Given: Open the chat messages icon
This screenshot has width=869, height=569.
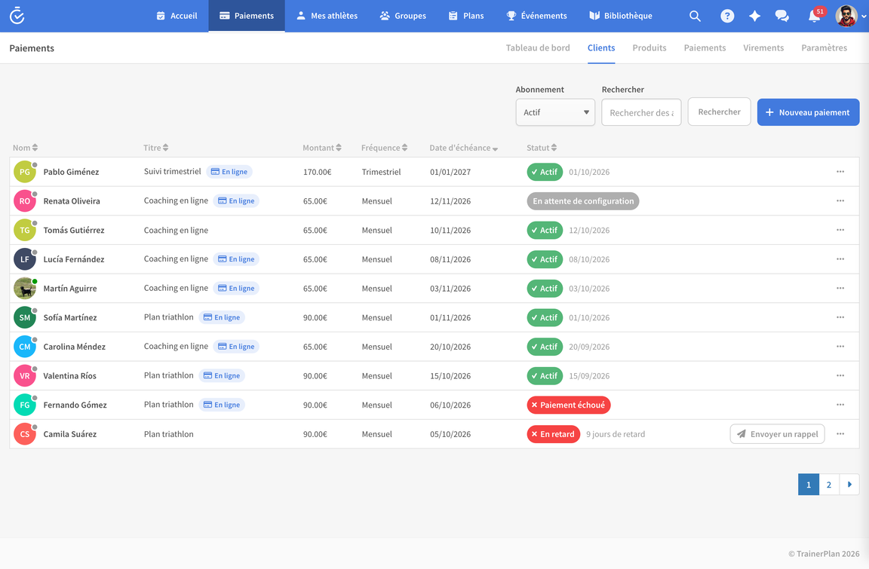Looking at the screenshot, I should (x=782, y=16).
